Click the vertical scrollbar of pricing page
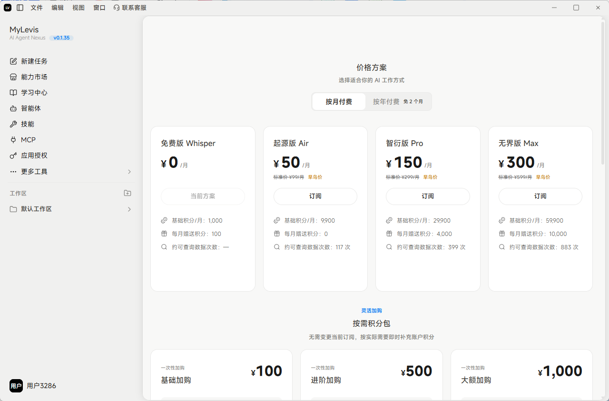 coord(603,93)
